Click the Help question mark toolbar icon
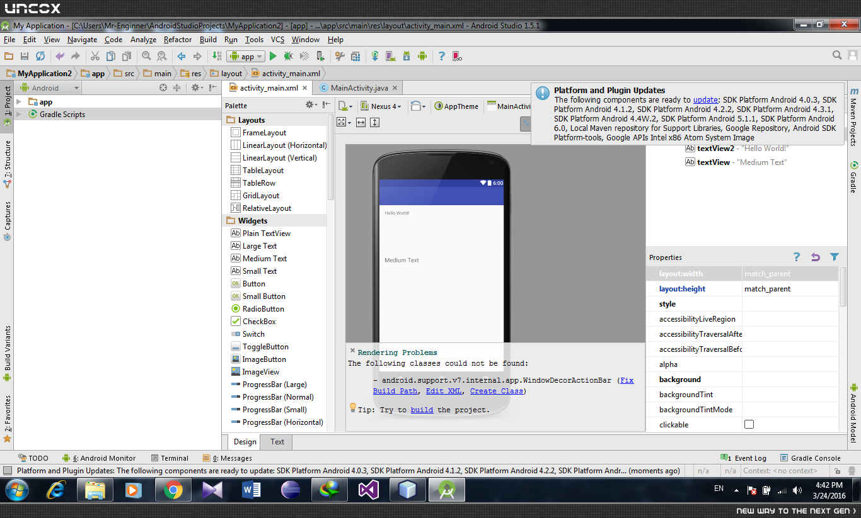 click(442, 56)
